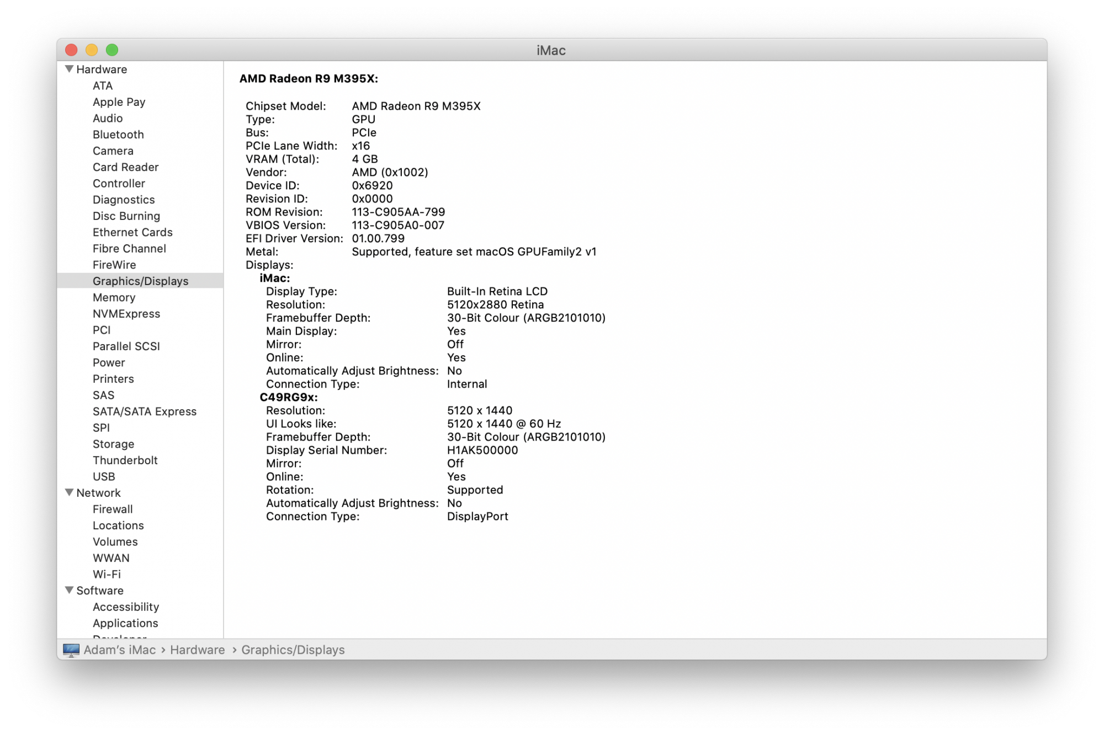The height and width of the screenshot is (735, 1104).
Task: Open Diagnostics in the sidebar
Action: (124, 200)
